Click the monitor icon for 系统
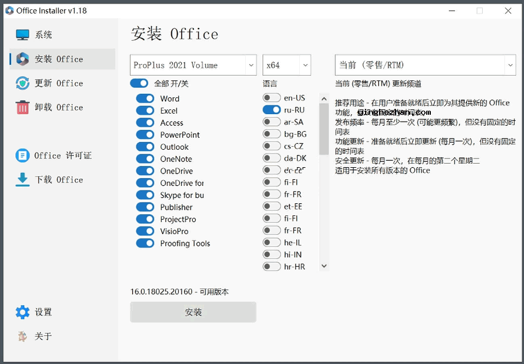 point(23,35)
